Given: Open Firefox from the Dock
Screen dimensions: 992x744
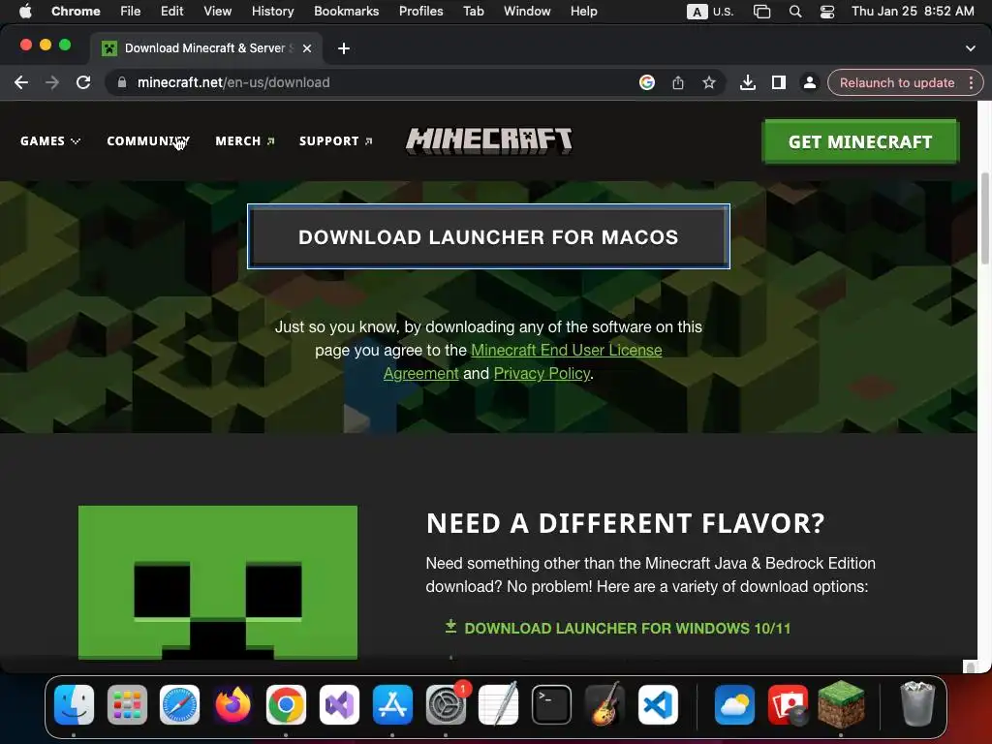Looking at the screenshot, I should (232, 704).
